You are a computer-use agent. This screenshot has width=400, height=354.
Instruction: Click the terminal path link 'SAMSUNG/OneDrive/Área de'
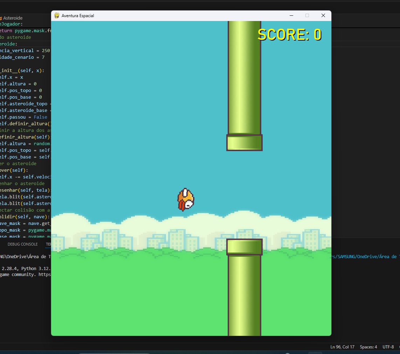click(367, 256)
